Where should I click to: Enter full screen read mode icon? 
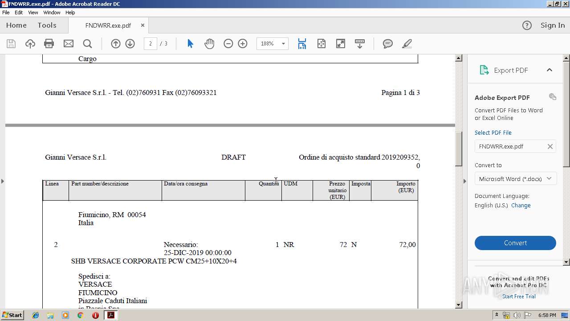(x=340, y=44)
